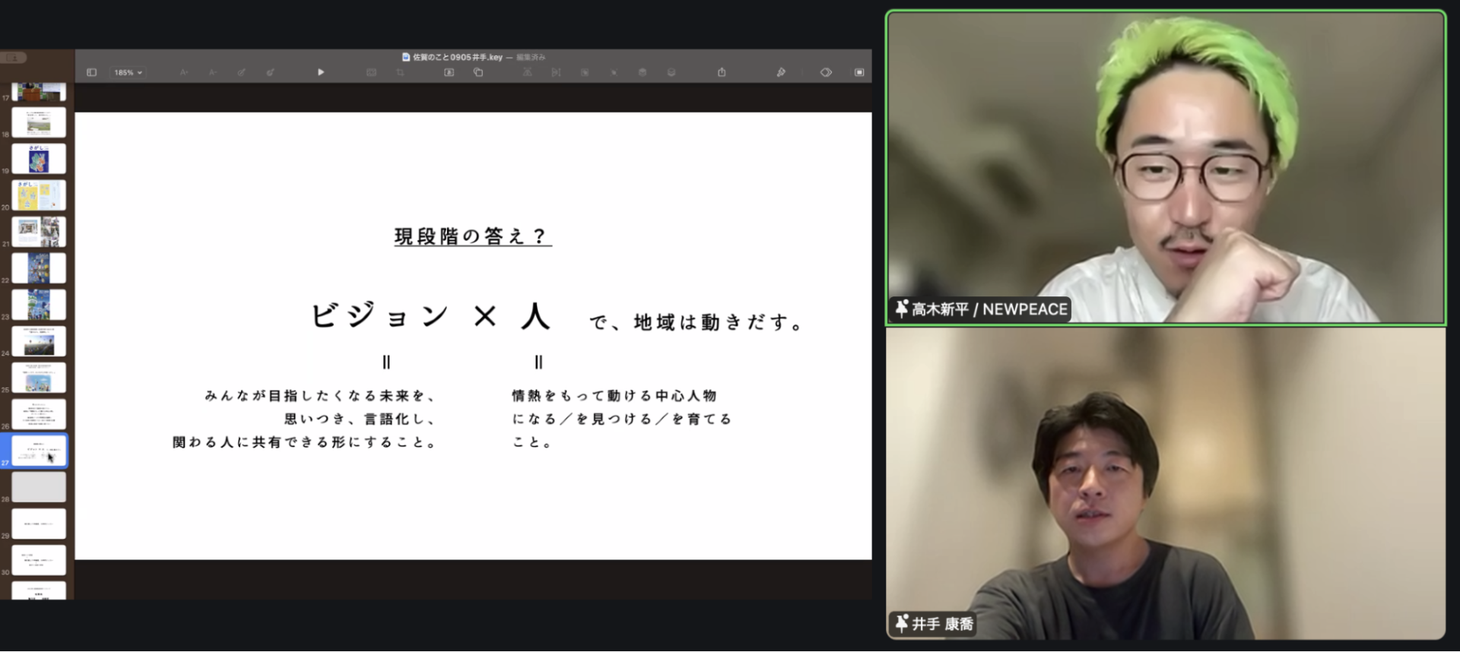Viewport: 1460px width, 652px height.
Task: Click the 高木新平 / NEWPEACE name label
Action: point(989,309)
